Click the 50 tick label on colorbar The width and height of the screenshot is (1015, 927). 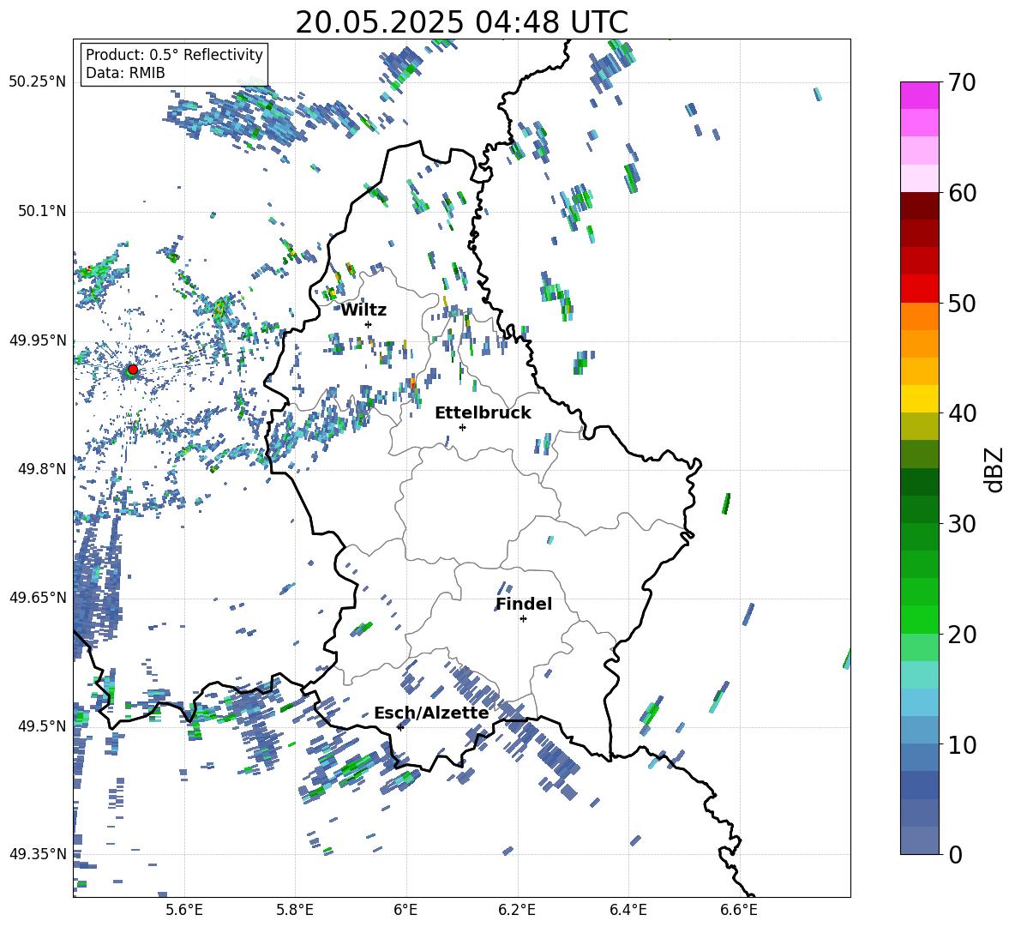coord(962,304)
